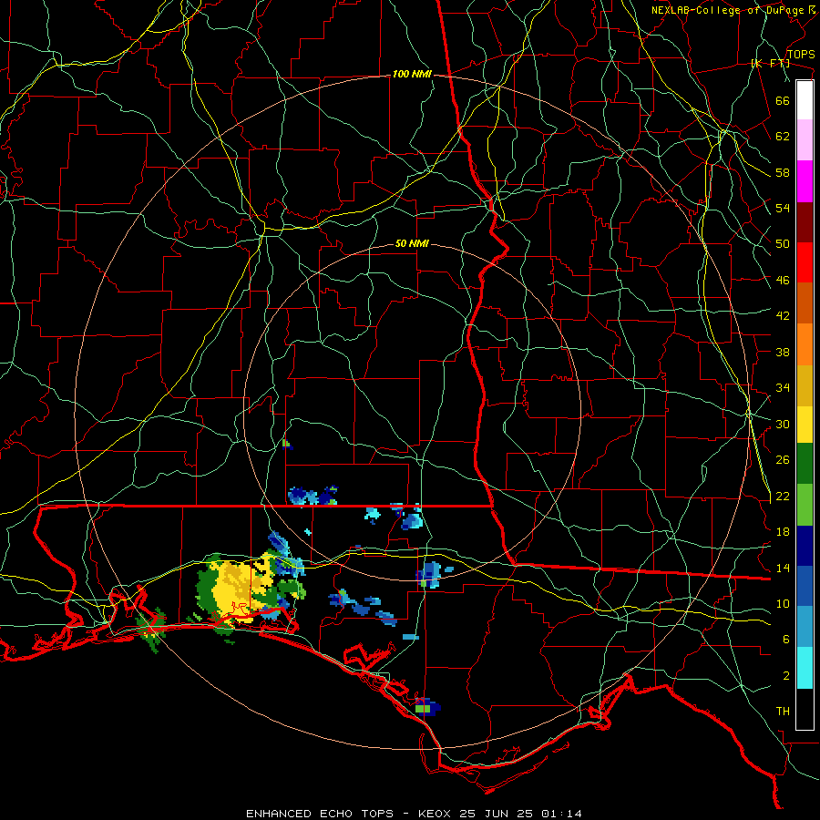Click the light pink legend swatch

click(x=805, y=140)
